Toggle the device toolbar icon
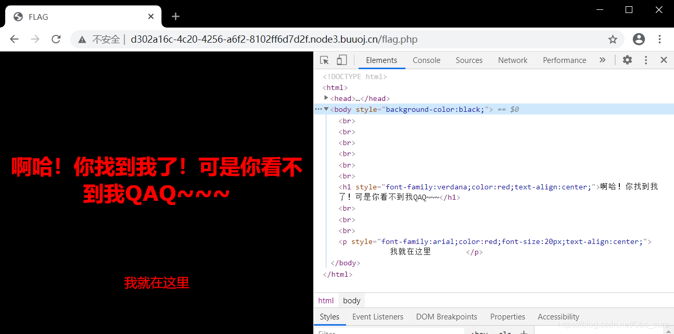The width and height of the screenshot is (674, 334). pos(341,60)
